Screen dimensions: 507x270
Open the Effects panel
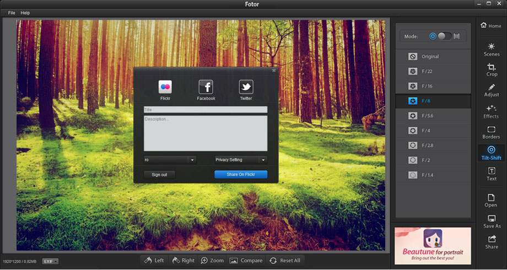pyautogui.click(x=491, y=111)
